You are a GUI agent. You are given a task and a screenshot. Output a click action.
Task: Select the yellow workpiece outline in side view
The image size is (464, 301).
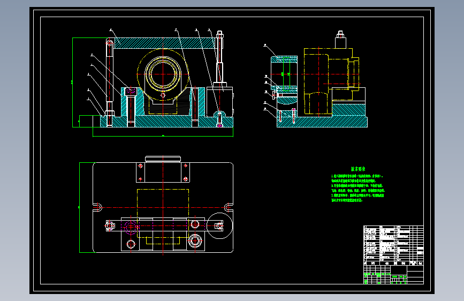331,81
